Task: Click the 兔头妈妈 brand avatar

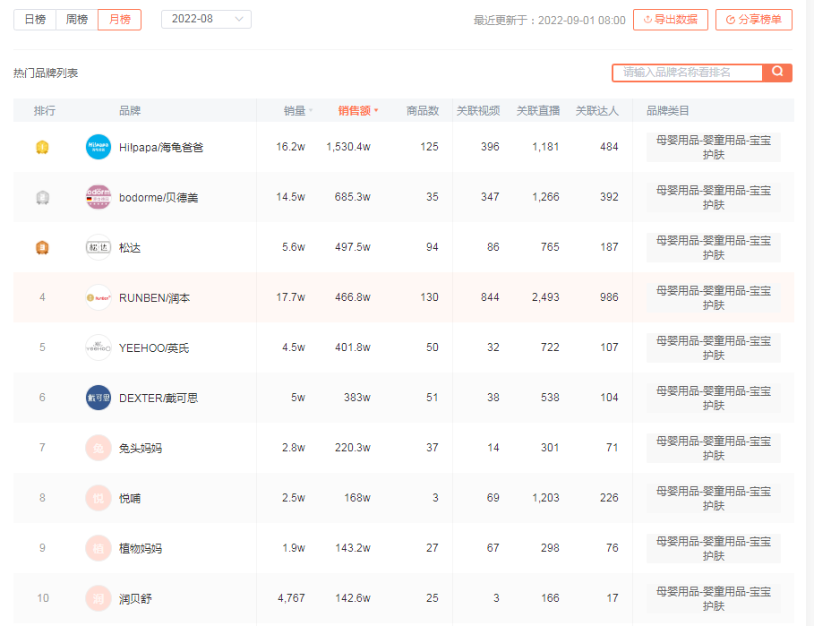Action: click(x=99, y=448)
